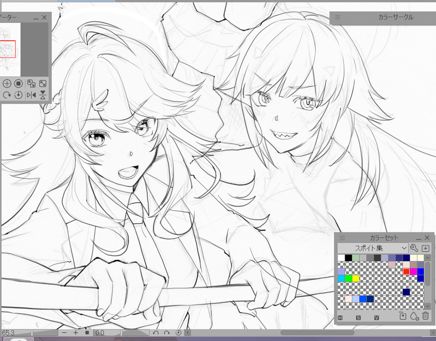Rotate left using the status bar icon
The width and height of the screenshot is (436, 341).
tap(156, 333)
